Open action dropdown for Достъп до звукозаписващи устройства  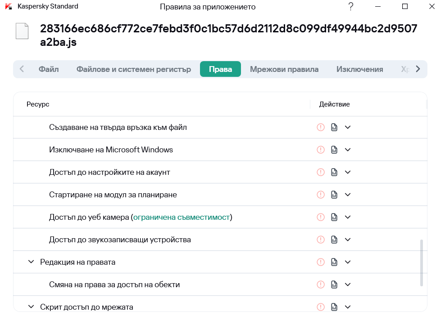[x=348, y=240]
